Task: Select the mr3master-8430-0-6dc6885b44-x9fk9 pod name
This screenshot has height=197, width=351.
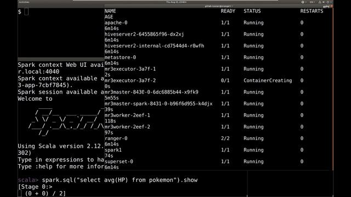Action: pos(151,92)
